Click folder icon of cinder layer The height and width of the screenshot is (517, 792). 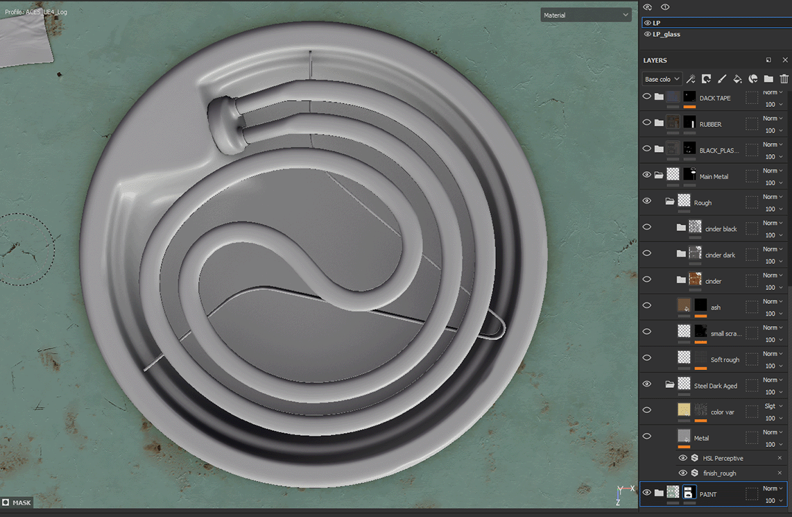[x=681, y=280]
